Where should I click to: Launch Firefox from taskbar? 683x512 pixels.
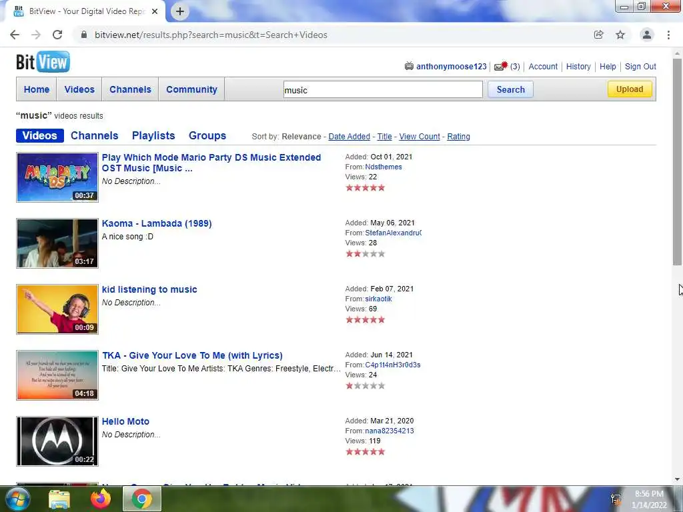[101, 499]
